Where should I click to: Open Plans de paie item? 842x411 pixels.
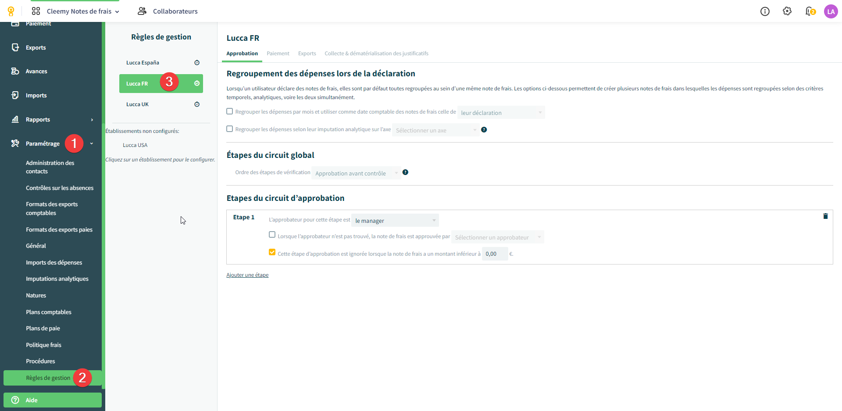click(x=43, y=328)
